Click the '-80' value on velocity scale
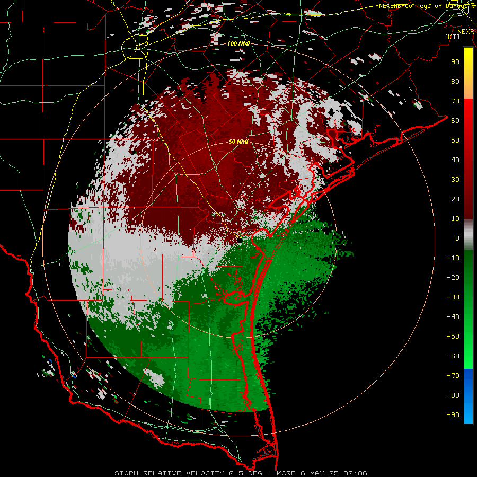The image size is (477, 477). [x=453, y=395]
